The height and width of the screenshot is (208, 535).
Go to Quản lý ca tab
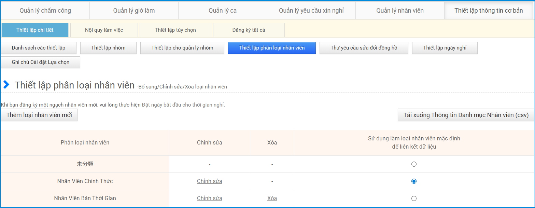[223, 11]
